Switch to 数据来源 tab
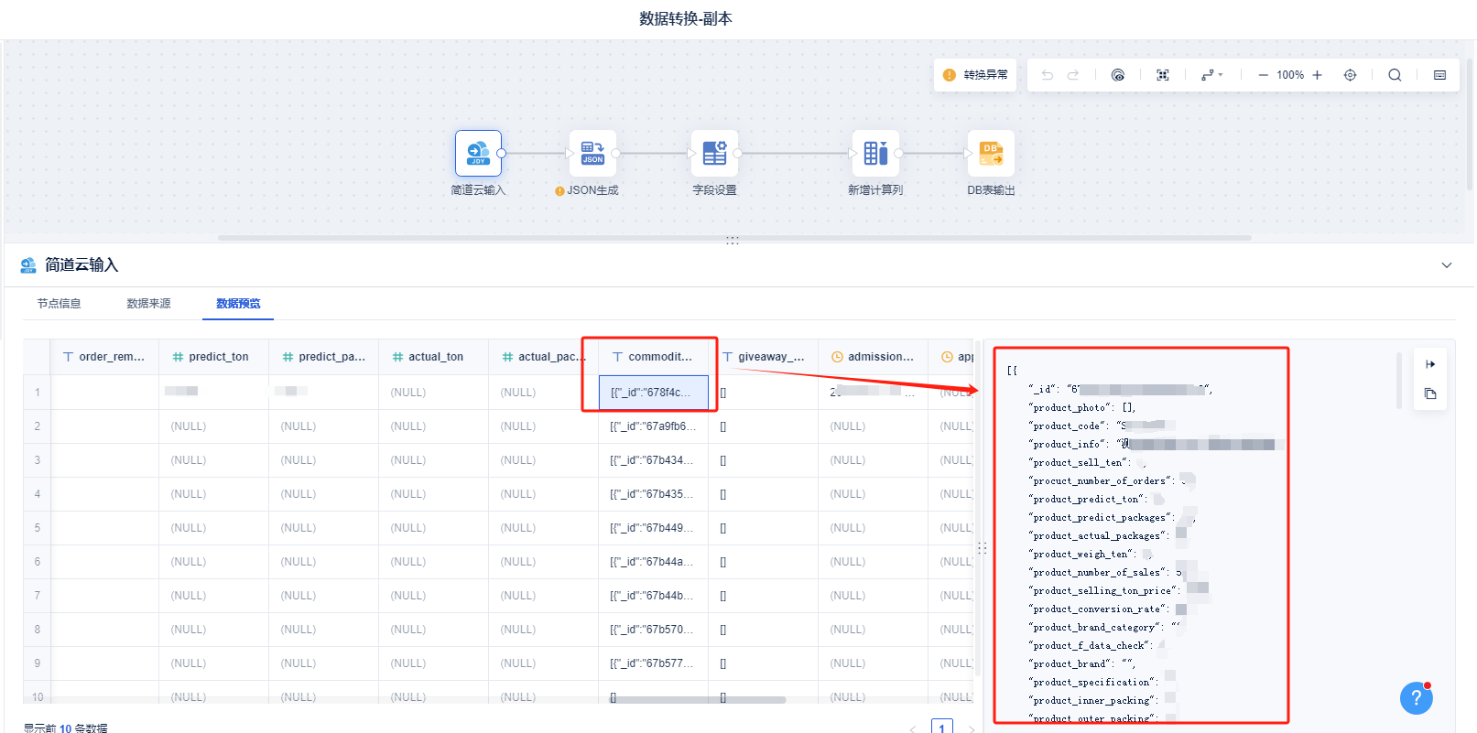The height and width of the screenshot is (733, 1477). tap(148, 304)
